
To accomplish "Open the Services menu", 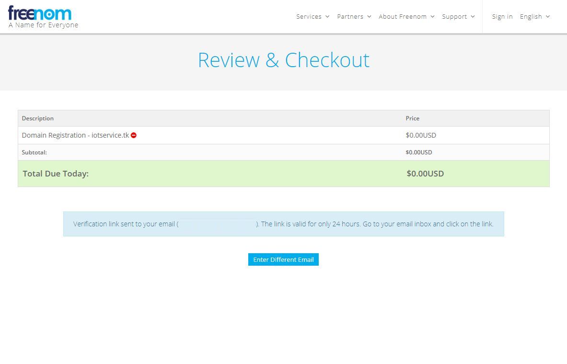I will click(x=309, y=17).
